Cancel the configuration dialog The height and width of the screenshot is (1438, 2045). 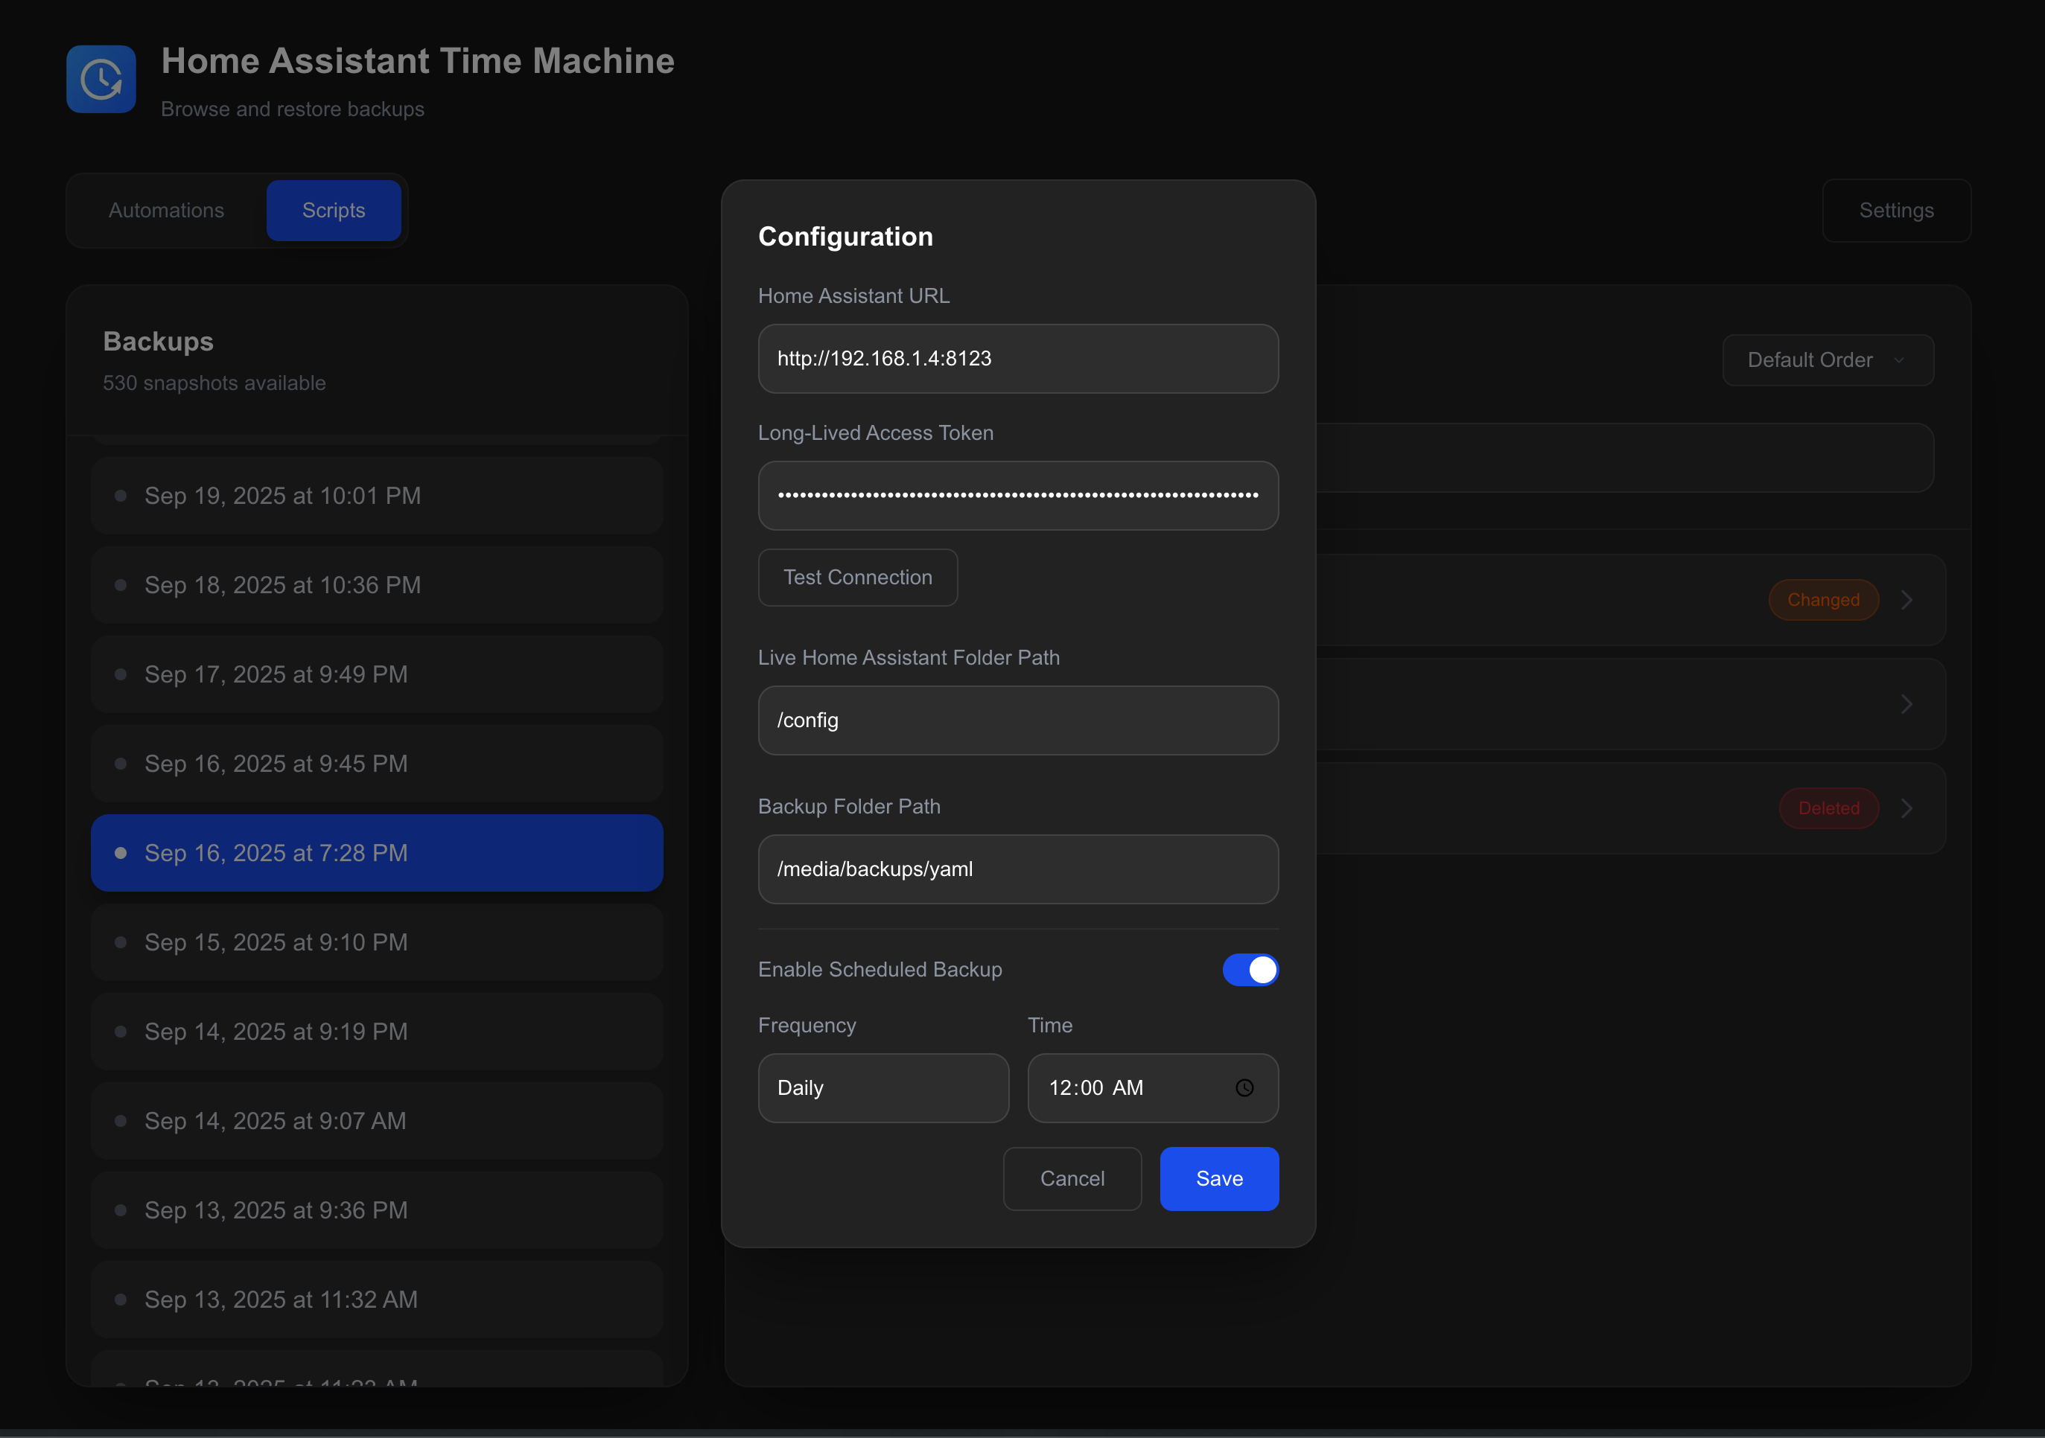pos(1072,1178)
